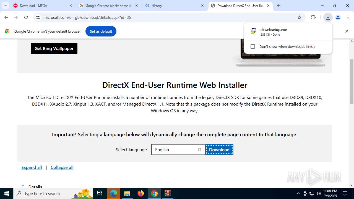
Task: Click the forward navigation arrow
Action: pyautogui.click(x=16, y=17)
